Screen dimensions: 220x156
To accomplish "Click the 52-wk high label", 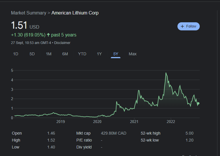I will (x=151, y=133).
